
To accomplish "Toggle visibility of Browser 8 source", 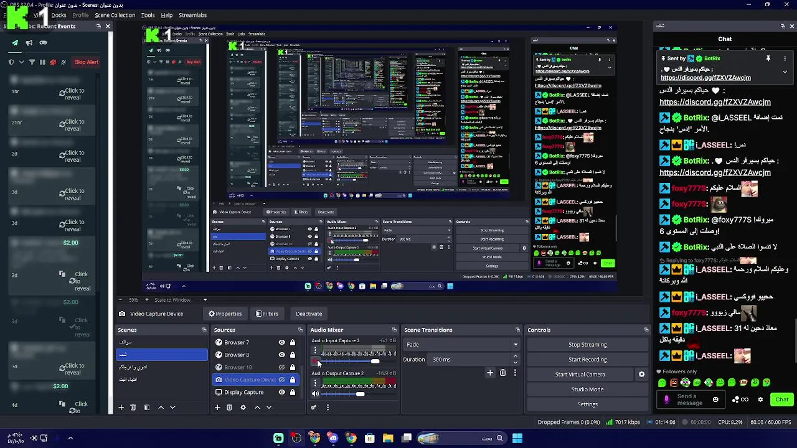I will (281, 355).
